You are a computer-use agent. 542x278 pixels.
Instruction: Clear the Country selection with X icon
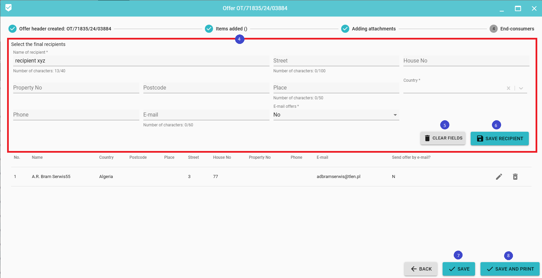tap(508, 88)
